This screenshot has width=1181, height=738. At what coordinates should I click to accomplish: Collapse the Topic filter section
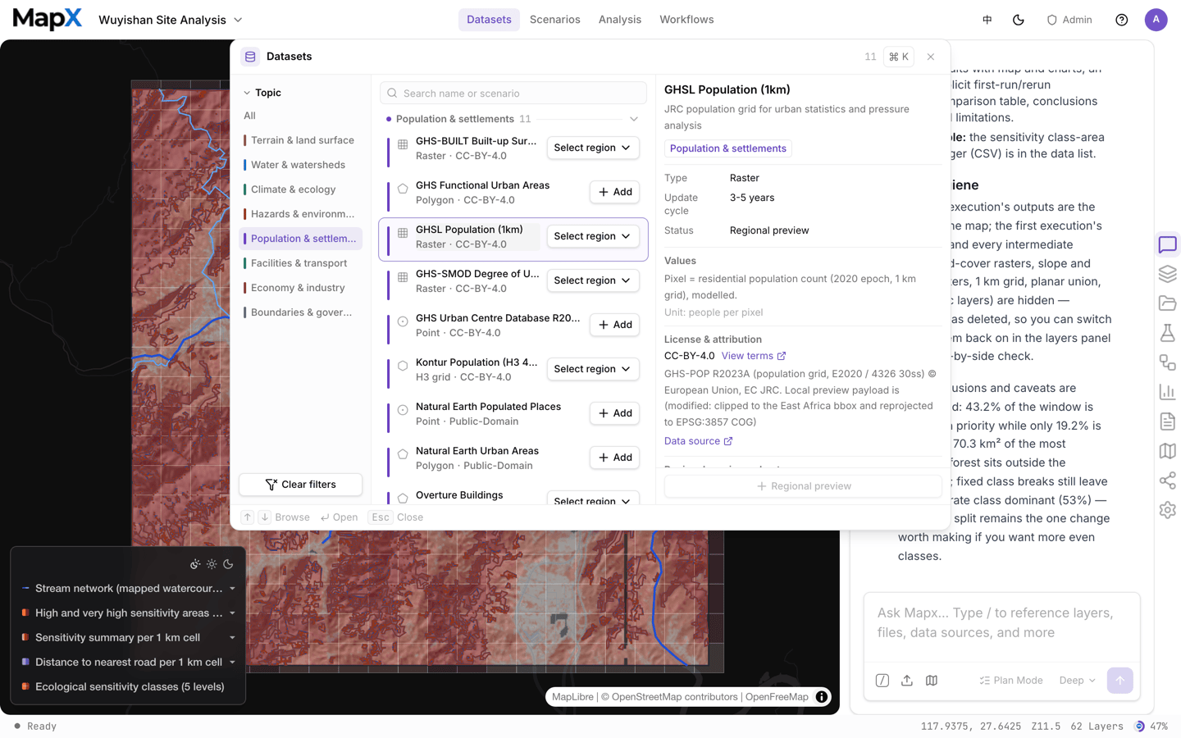coord(247,93)
